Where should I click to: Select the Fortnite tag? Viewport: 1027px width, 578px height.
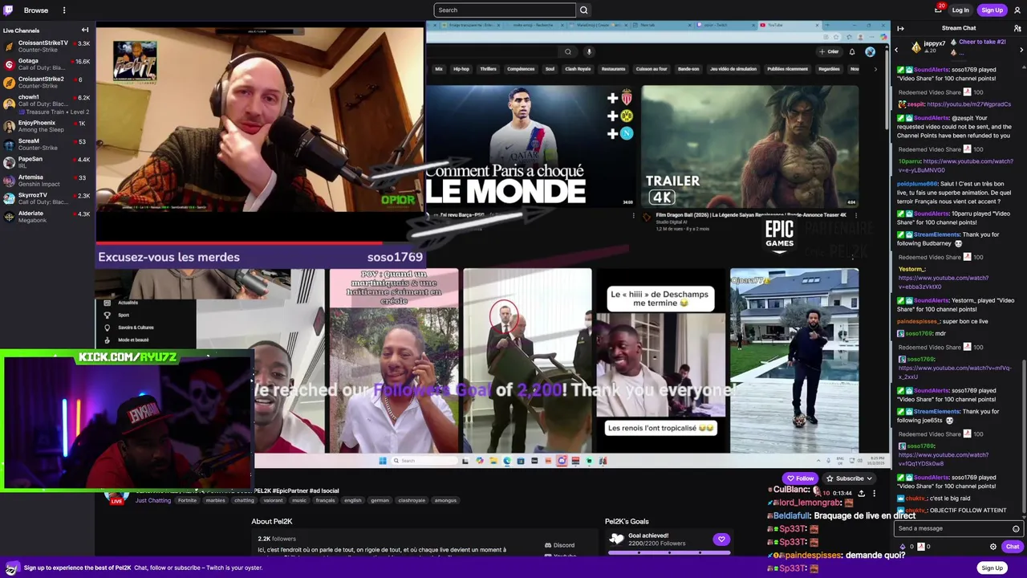tap(187, 500)
